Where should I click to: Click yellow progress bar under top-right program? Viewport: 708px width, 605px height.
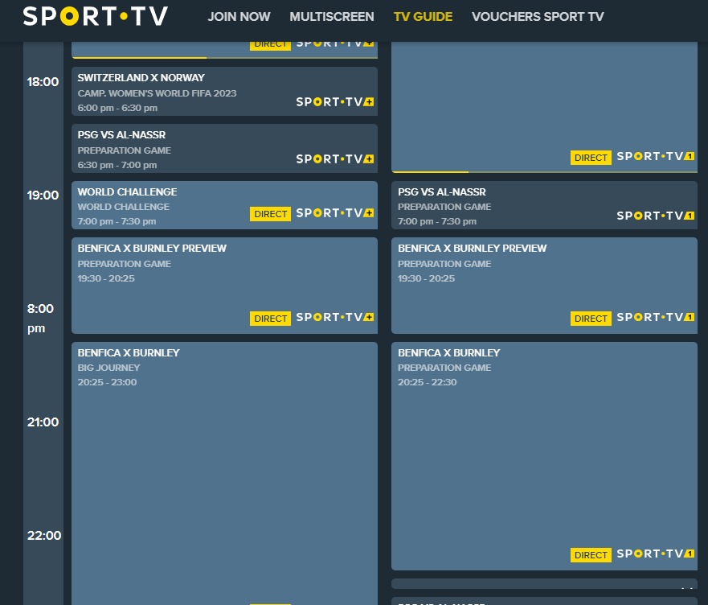430,171
